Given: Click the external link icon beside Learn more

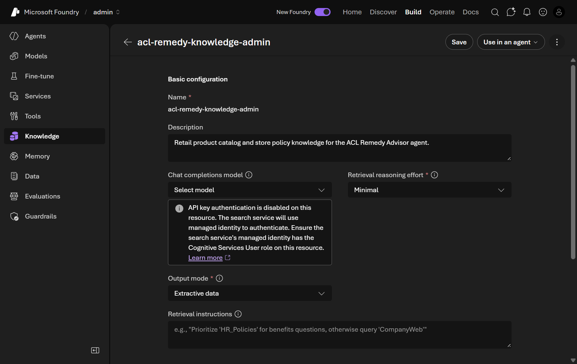Looking at the screenshot, I should (x=228, y=258).
